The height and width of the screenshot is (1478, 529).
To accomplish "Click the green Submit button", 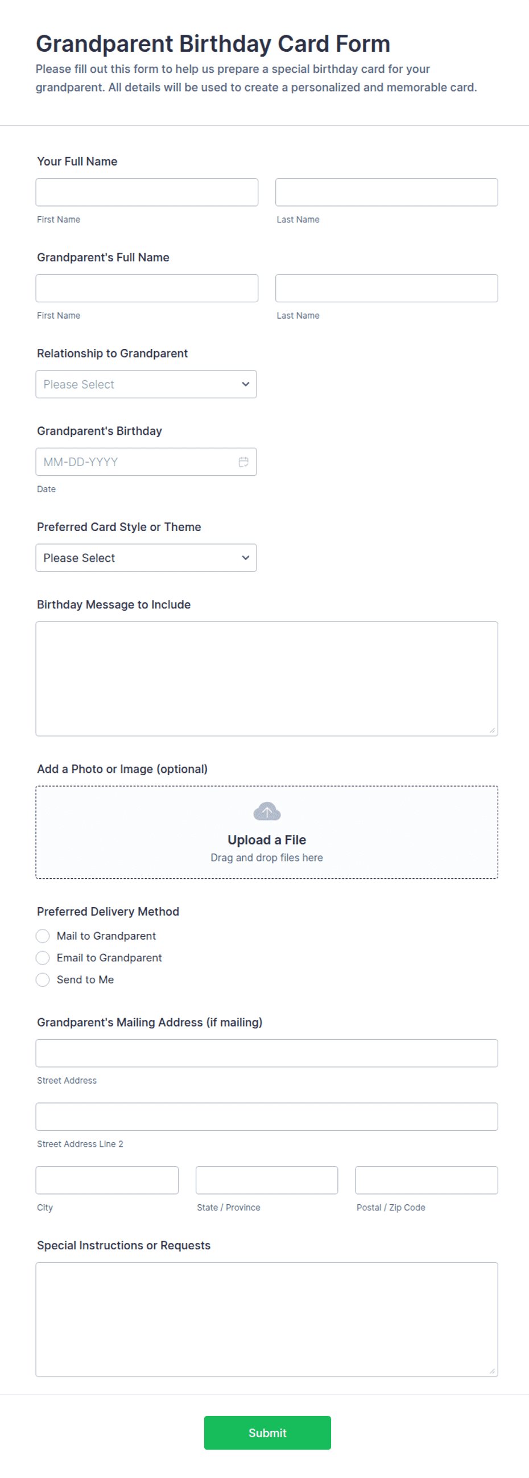I will pos(267,1432).
